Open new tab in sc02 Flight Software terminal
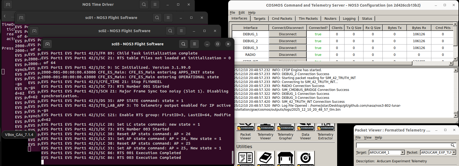This screenshot has height=166, width=459. 34,31
